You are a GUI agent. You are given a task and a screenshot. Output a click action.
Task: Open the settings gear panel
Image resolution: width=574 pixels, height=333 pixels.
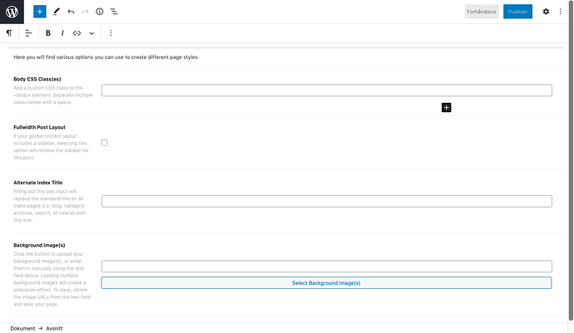click(x=546, y=12)
